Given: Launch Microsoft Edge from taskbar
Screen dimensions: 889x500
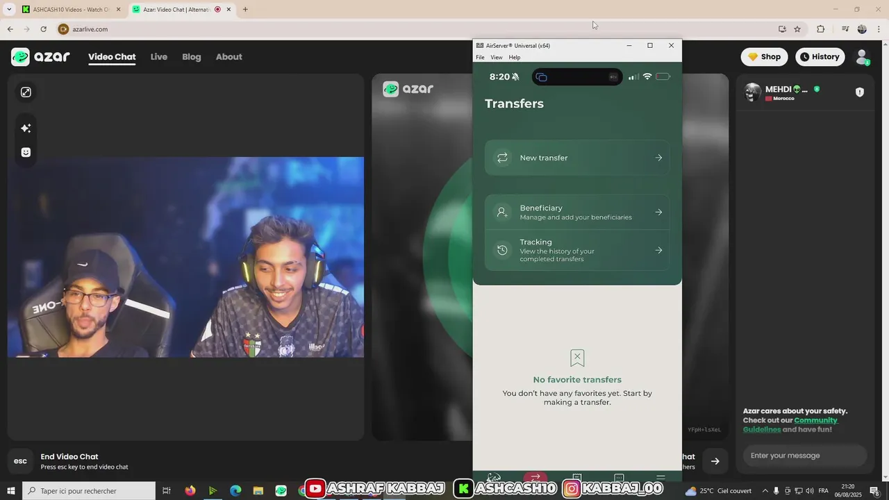Looking at the screenshot, I should [x=235, y=491].
